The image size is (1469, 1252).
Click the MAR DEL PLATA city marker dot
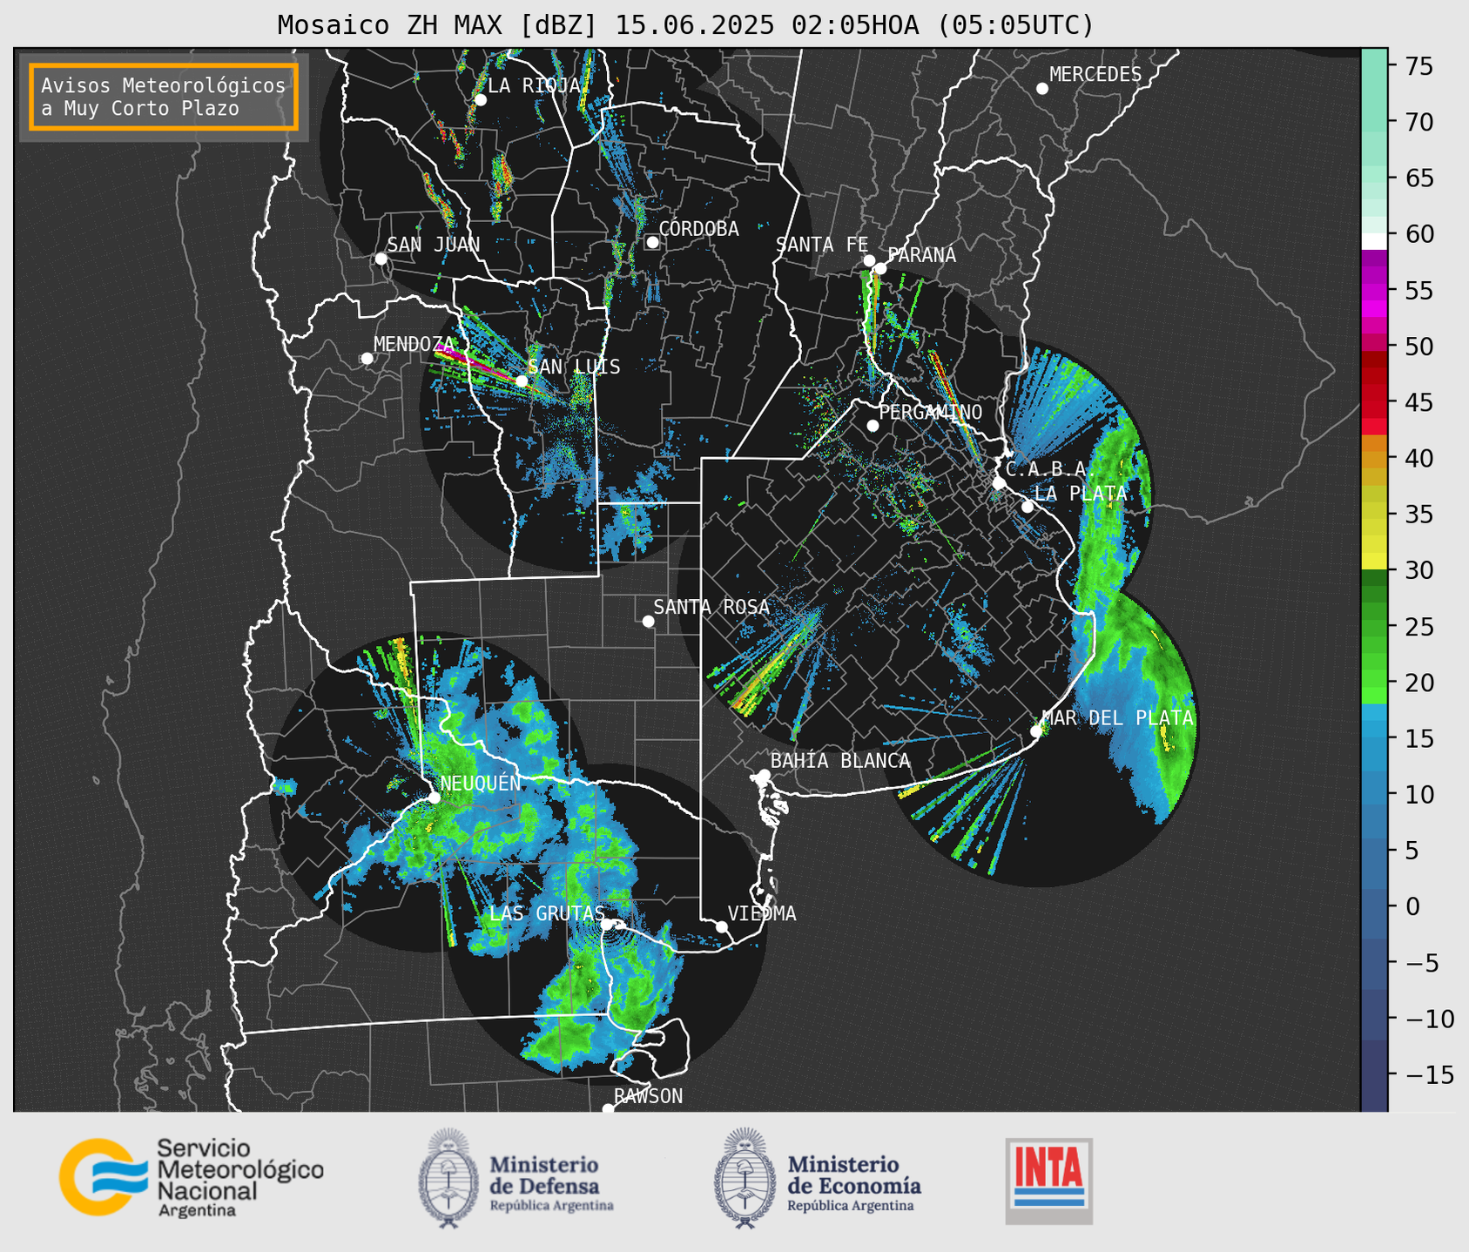coord(1036,731)
